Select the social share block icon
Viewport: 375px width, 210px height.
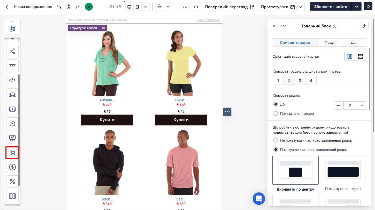(x=12, y=51)
